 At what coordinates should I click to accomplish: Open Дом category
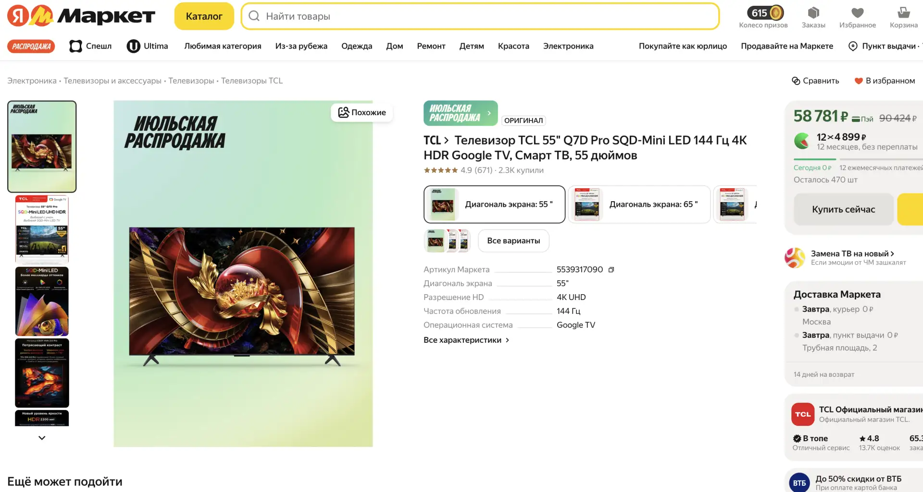395,46
